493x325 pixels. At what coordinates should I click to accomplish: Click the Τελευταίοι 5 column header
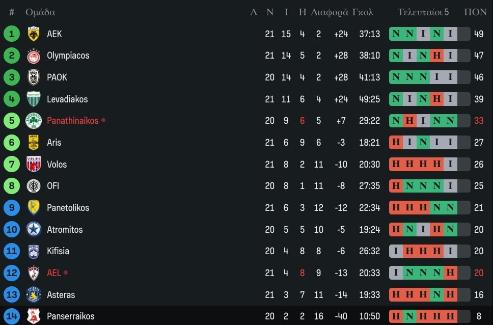pyautogui.click(x=423, y=12)
